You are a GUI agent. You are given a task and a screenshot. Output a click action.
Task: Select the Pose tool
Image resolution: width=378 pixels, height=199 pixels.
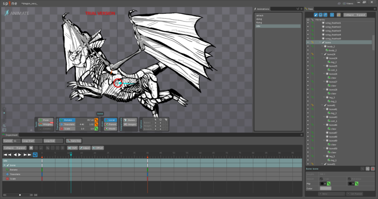pos(46,120)
